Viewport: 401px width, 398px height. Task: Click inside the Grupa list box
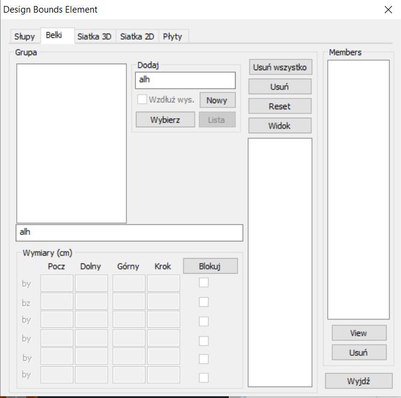72,143
